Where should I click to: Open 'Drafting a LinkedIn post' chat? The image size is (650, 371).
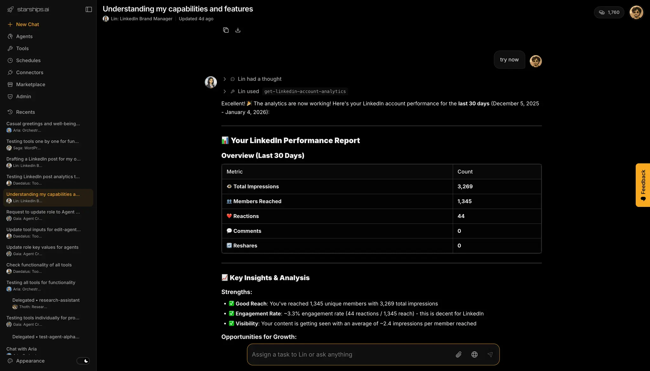[48, 162]
